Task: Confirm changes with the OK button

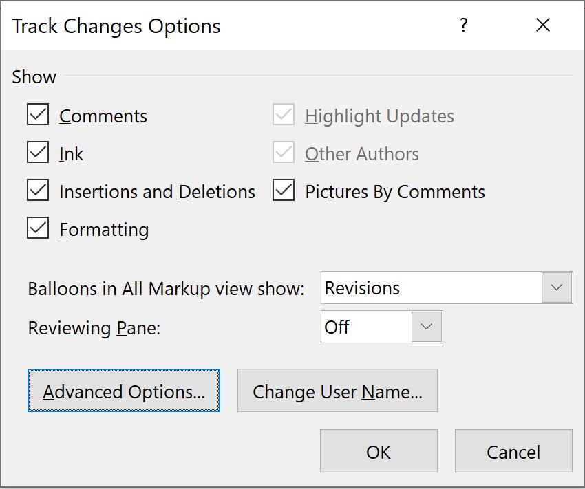Action: click(x=378, y=451)
